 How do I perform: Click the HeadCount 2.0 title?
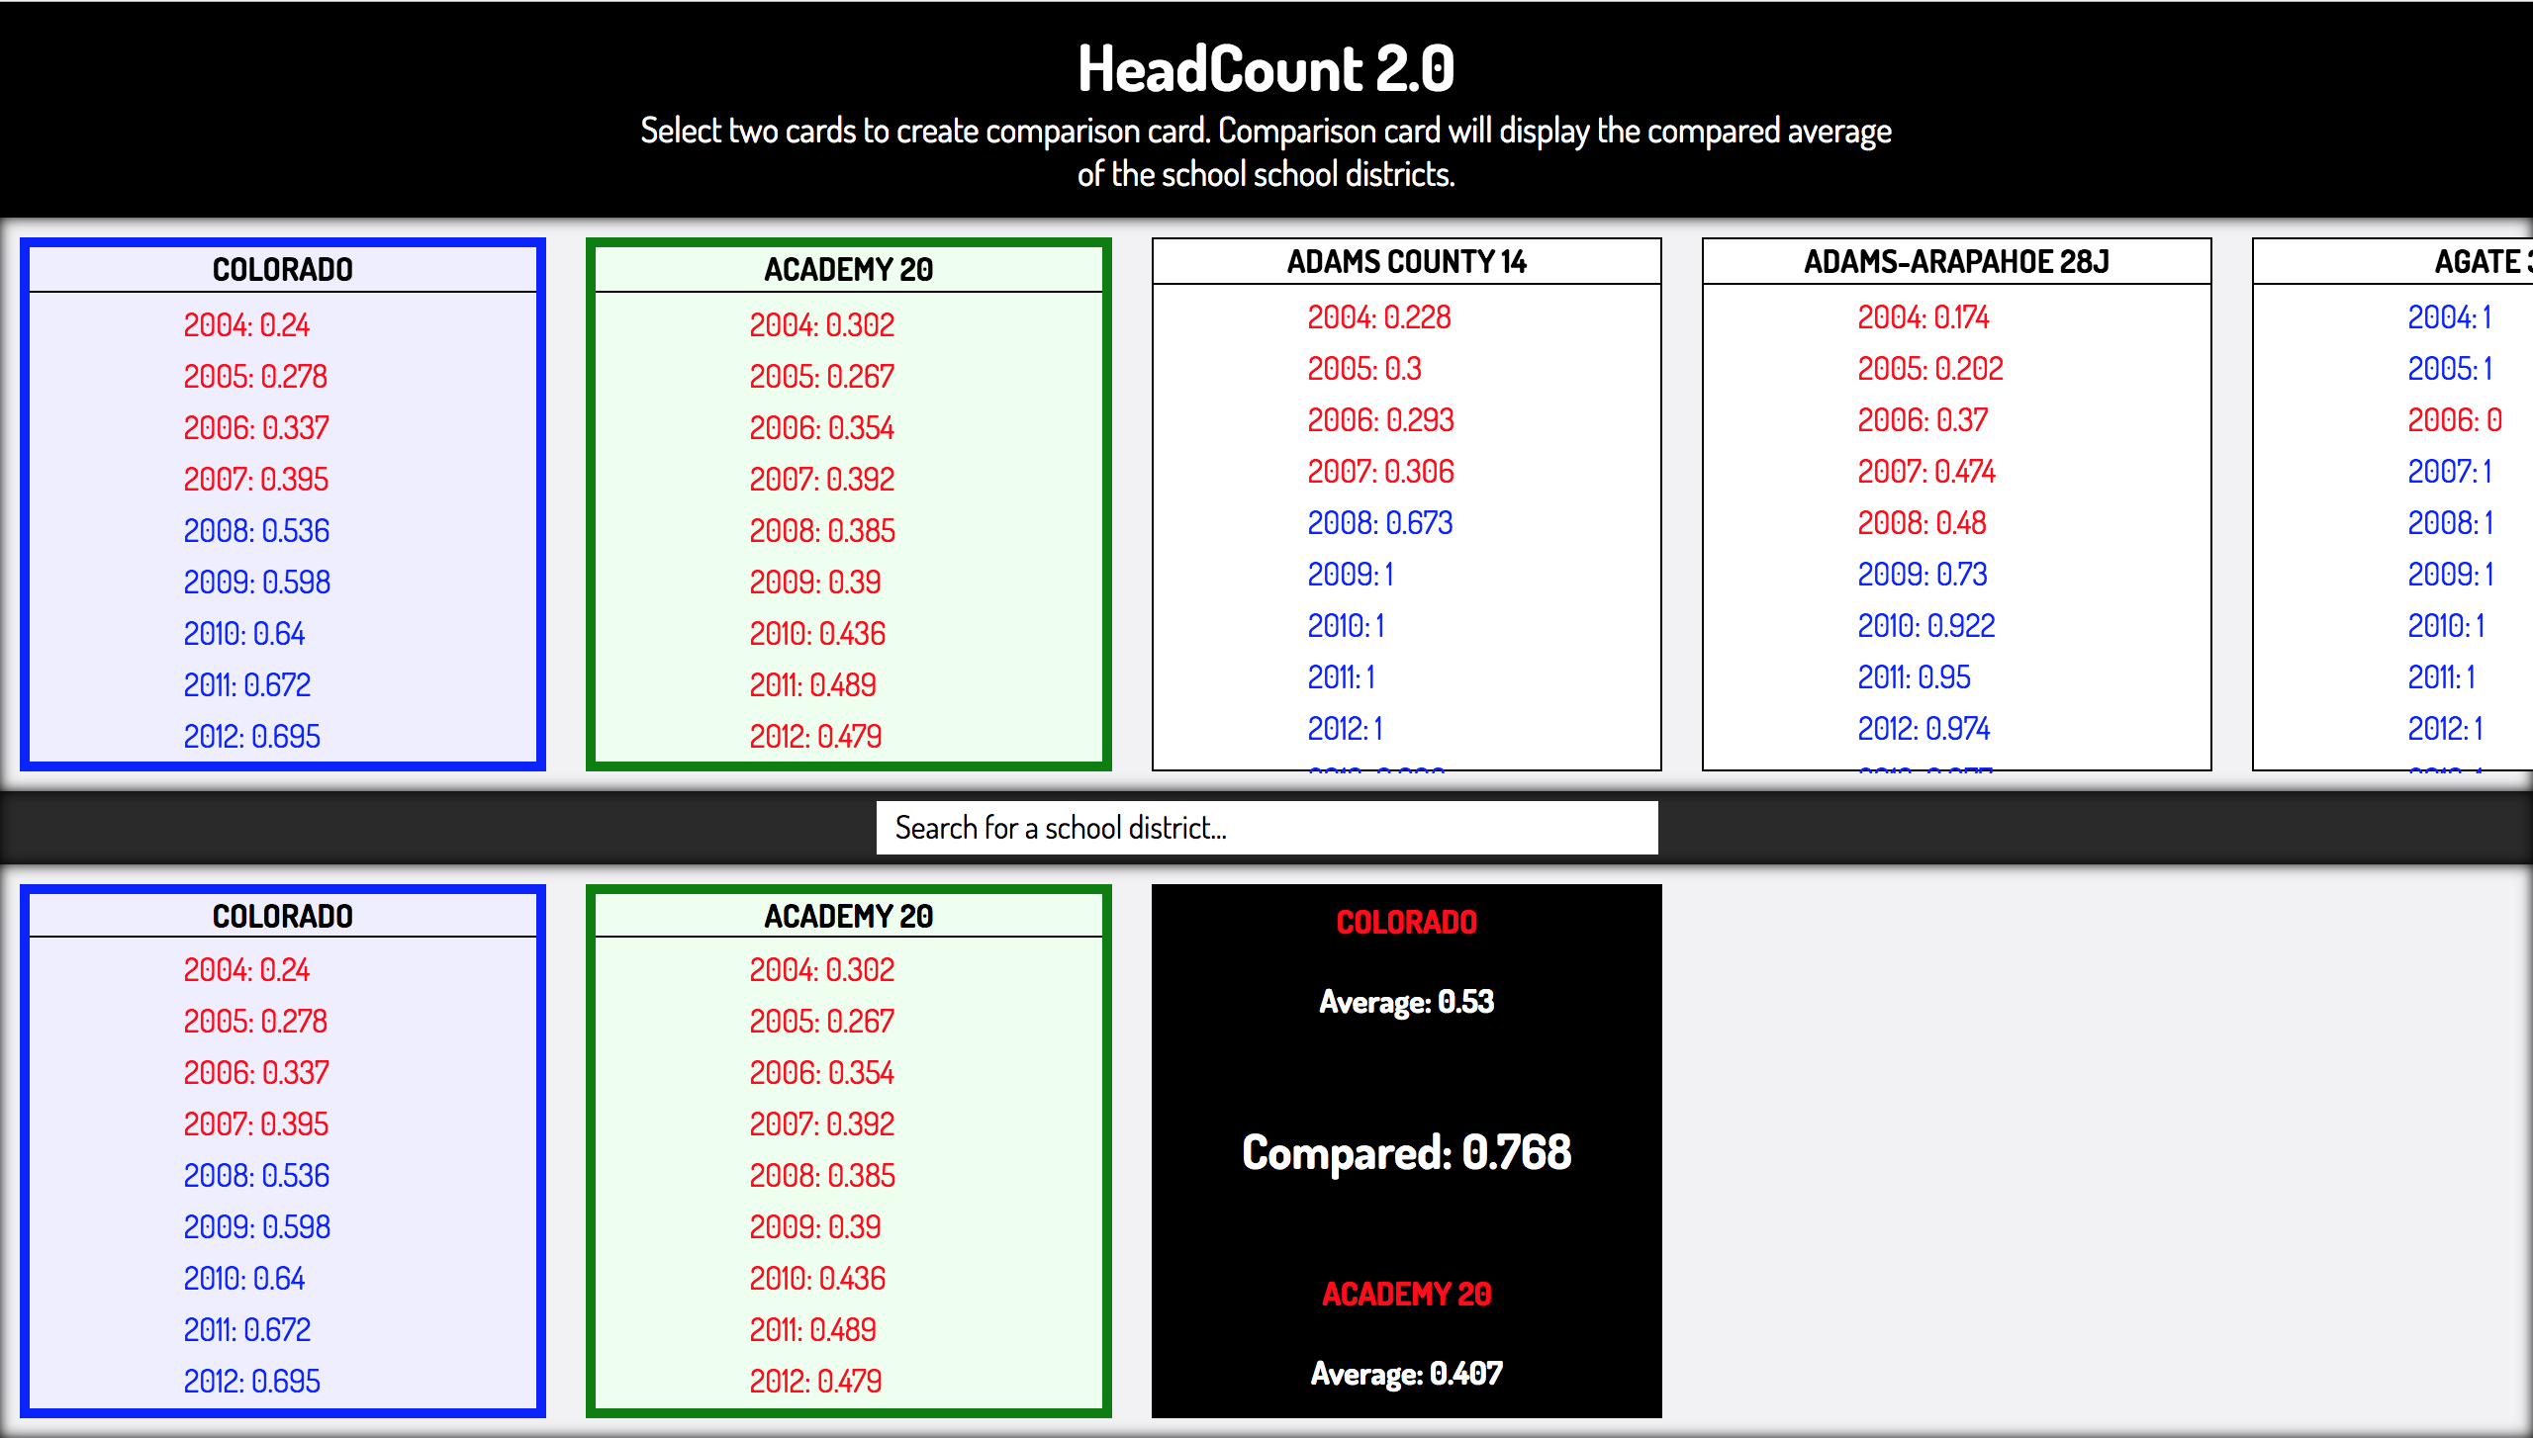pos(1266,69)
